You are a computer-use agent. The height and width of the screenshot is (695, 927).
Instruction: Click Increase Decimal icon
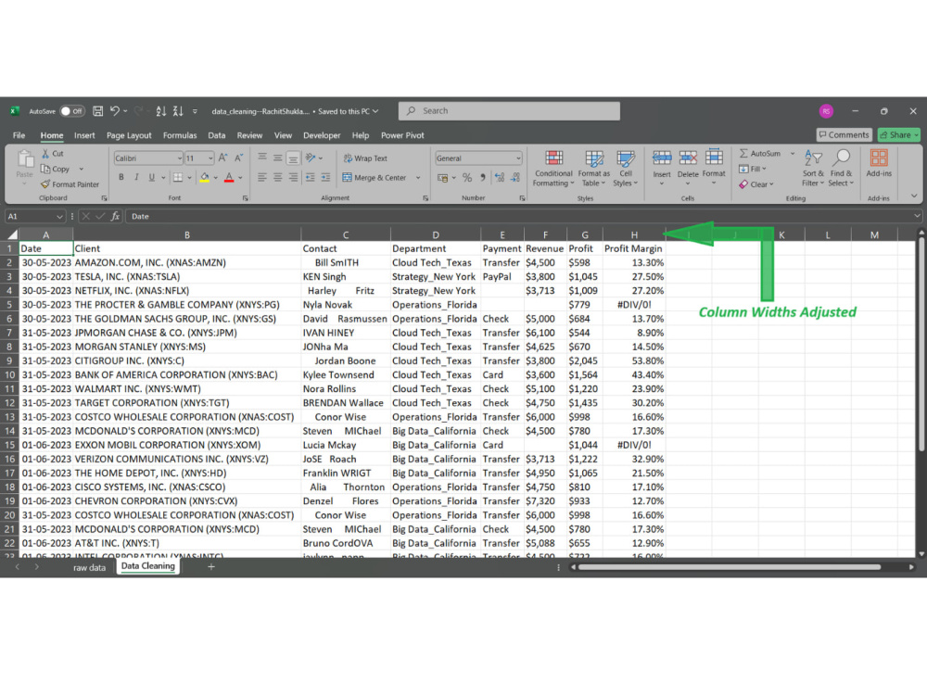pos(500,177)
